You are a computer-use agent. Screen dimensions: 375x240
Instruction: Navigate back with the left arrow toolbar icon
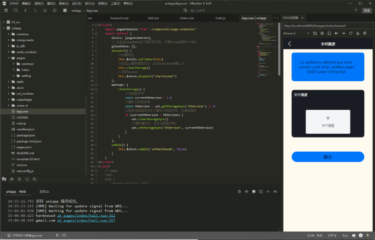[25, 11]
